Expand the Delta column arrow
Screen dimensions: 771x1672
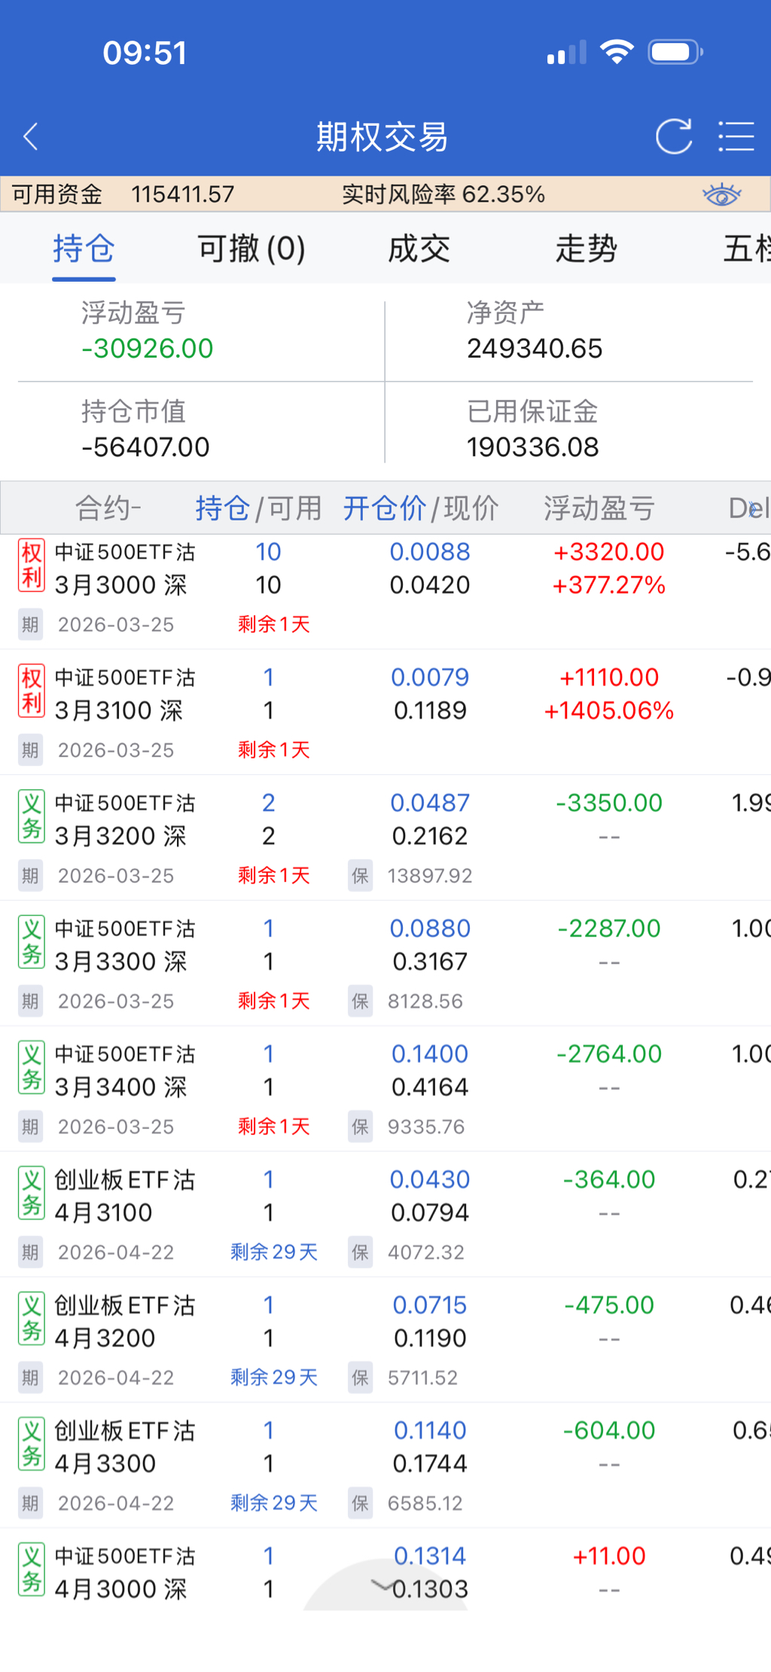click(x=753, y=508)
